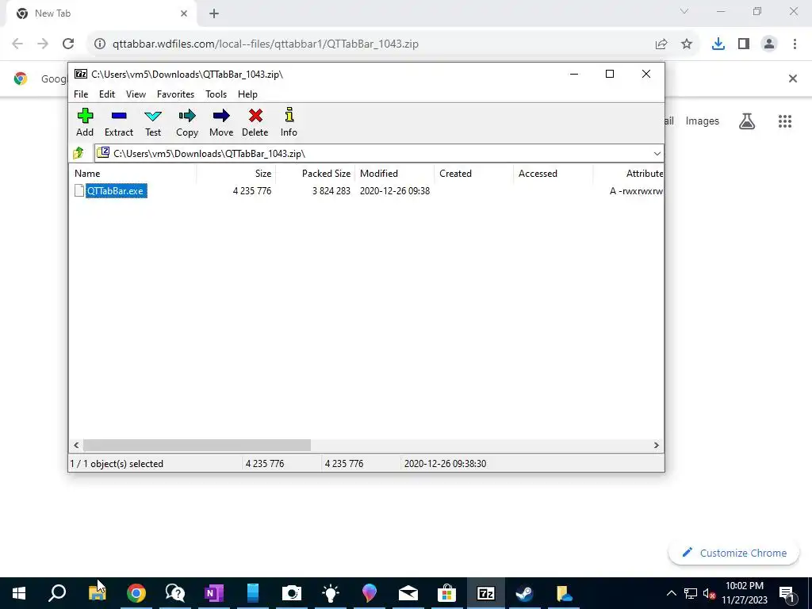Open the Edit menu in 7-Zip
This screenshot has height=609, width=812.
coord(107,94)
